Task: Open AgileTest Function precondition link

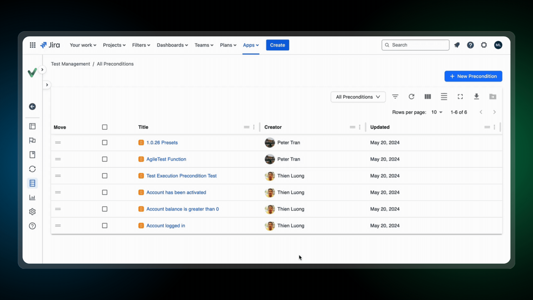Action: (166, 159)
